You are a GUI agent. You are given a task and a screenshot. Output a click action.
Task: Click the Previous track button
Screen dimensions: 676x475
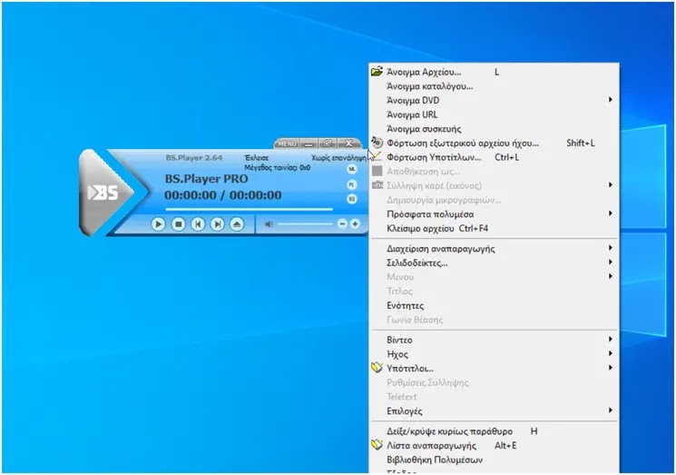click(198, 224)
